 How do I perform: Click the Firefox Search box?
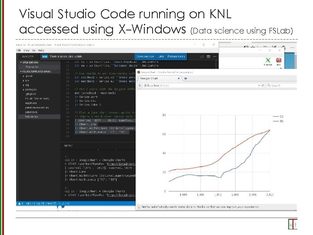pos(282,85)
